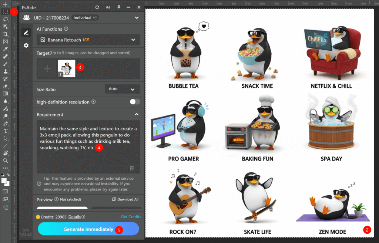Click the PsAide refresh icon
Viewport: 379px width, 243px height.
[x=97, y=7]
